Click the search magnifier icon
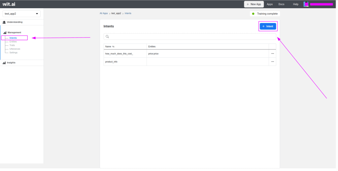 point(107,37)
